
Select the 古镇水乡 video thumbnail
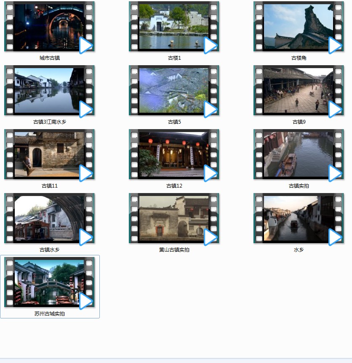(49, 218)
